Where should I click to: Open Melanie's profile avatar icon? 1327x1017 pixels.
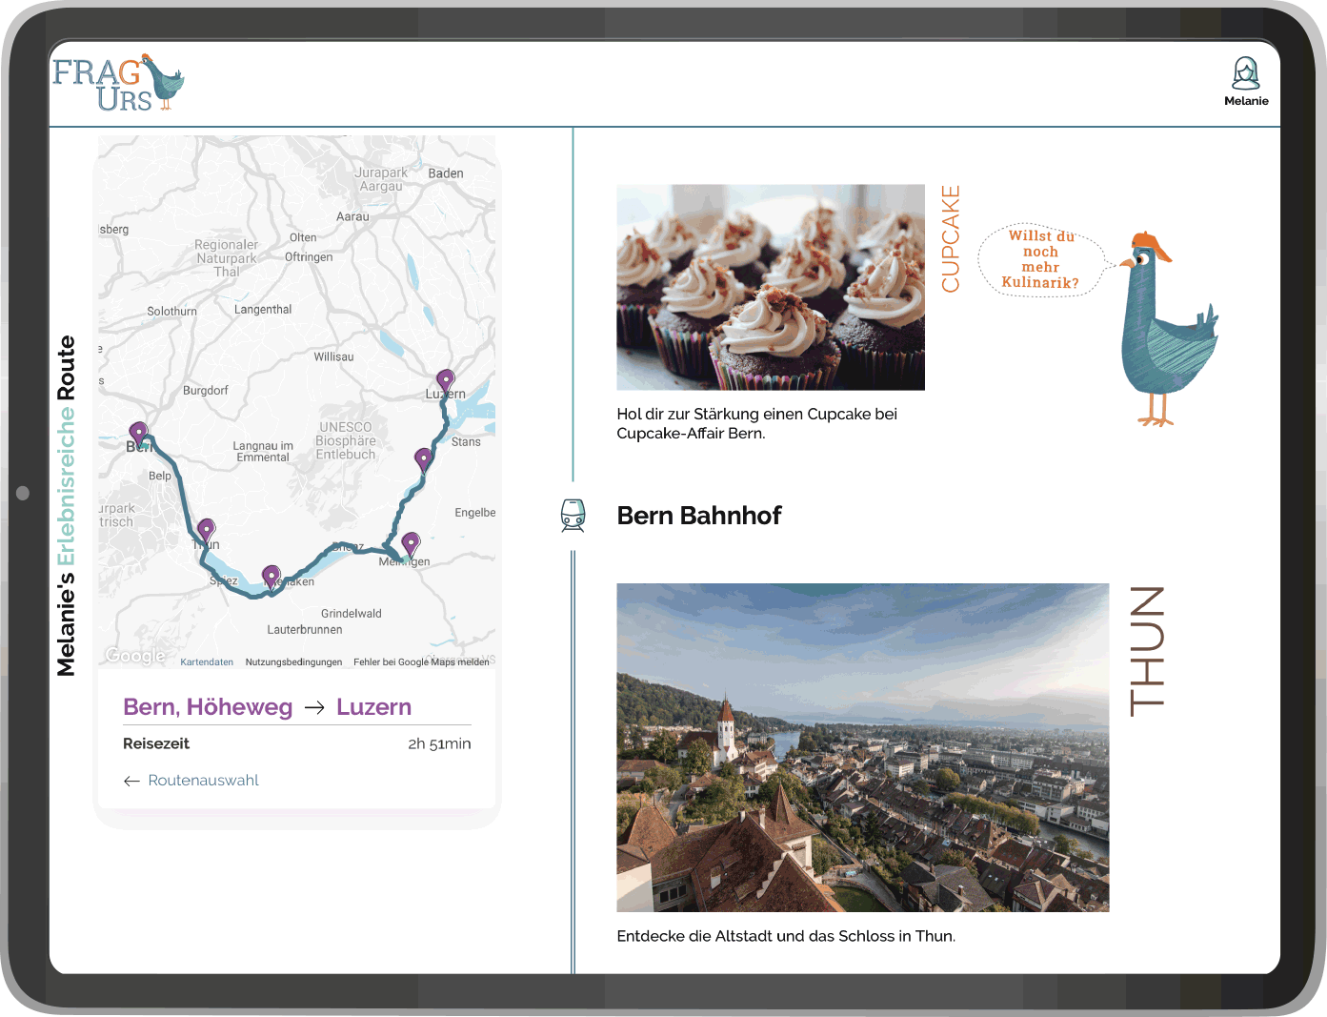[1245, 73]
